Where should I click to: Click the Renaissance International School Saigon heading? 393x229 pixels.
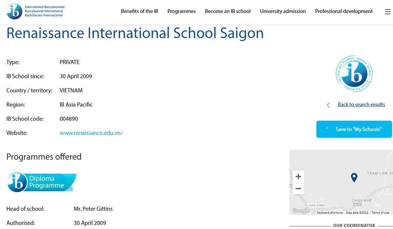tap(135, 33)
